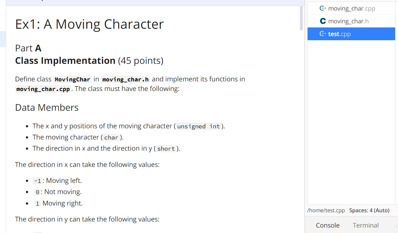Click the C++ icon beside moving_char.cpp

click(323, 8)
